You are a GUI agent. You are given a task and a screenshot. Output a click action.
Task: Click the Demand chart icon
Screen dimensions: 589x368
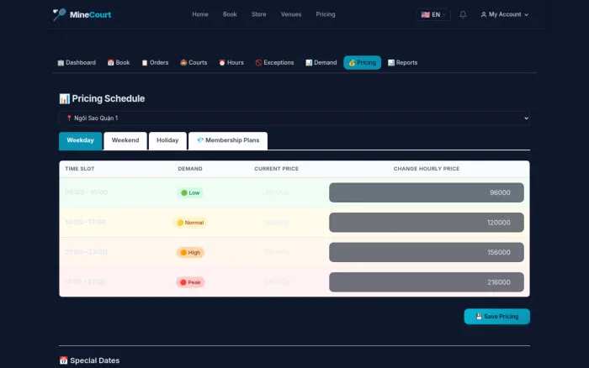click(309, 63)
